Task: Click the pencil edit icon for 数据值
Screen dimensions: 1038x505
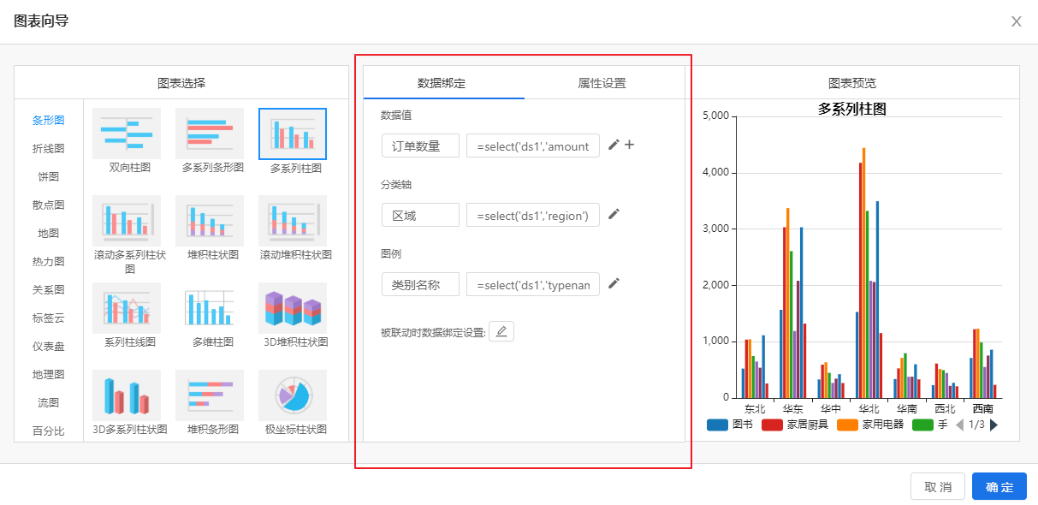Action: point(614,145)
